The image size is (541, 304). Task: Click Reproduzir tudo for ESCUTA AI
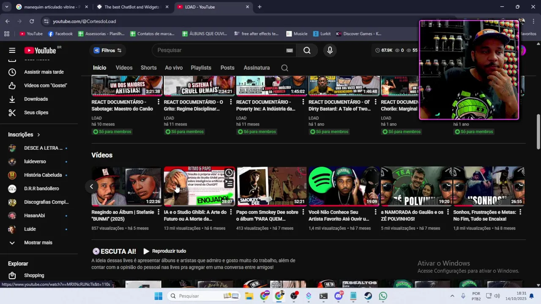coord(164,251)
